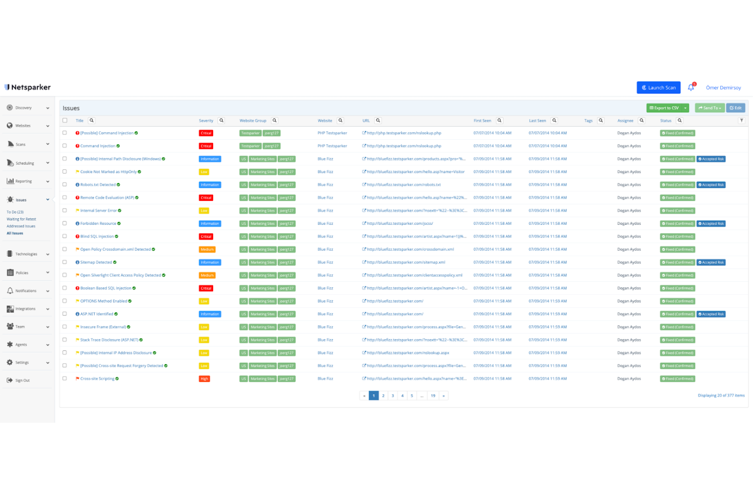The image size is (753, 502).
Task: Click the Sign Out icon in the sidebar
Action: 9,380
